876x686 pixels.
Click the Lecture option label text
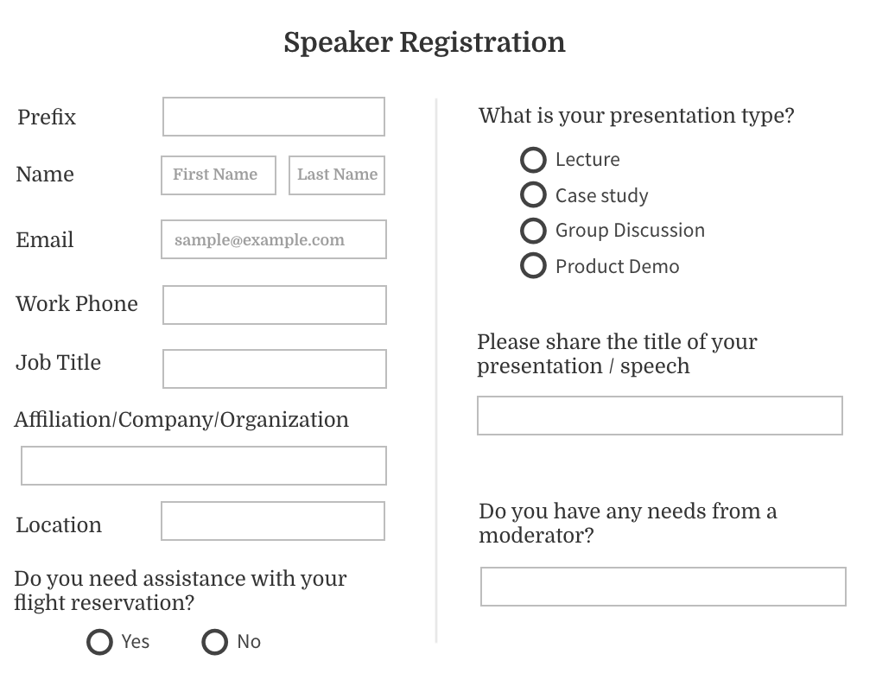click(x=587, y=160)
